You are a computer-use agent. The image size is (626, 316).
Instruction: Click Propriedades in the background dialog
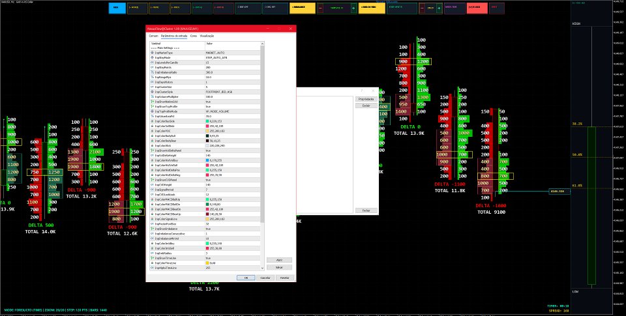[366, 99]
